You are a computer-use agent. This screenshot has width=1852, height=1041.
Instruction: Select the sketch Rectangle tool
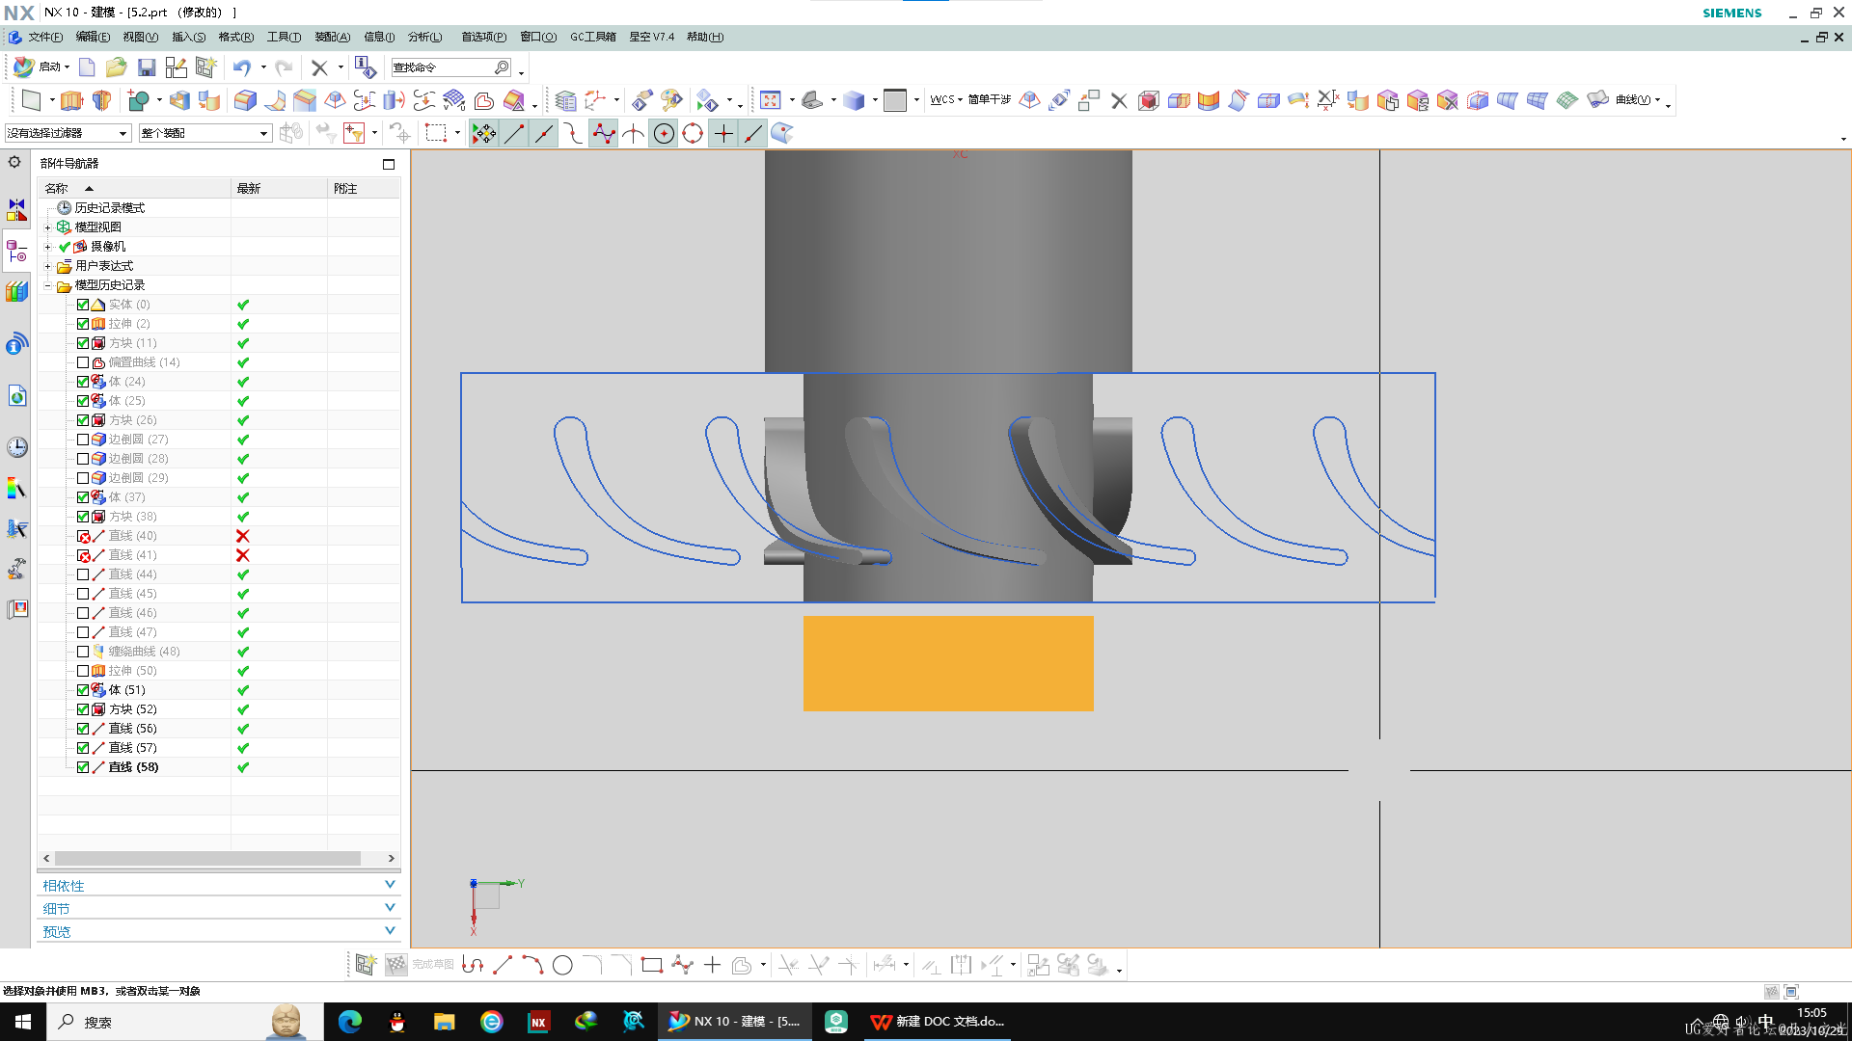coord(652,965)
